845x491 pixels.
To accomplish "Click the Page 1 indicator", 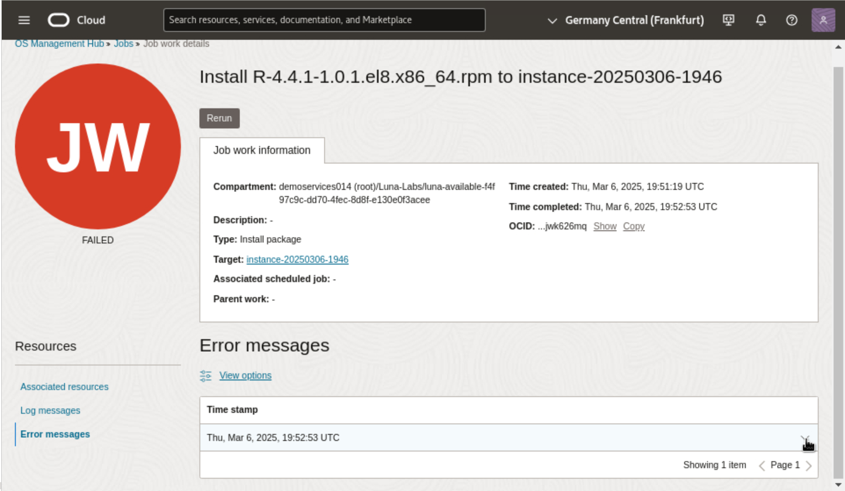I will tap(785, 465).
